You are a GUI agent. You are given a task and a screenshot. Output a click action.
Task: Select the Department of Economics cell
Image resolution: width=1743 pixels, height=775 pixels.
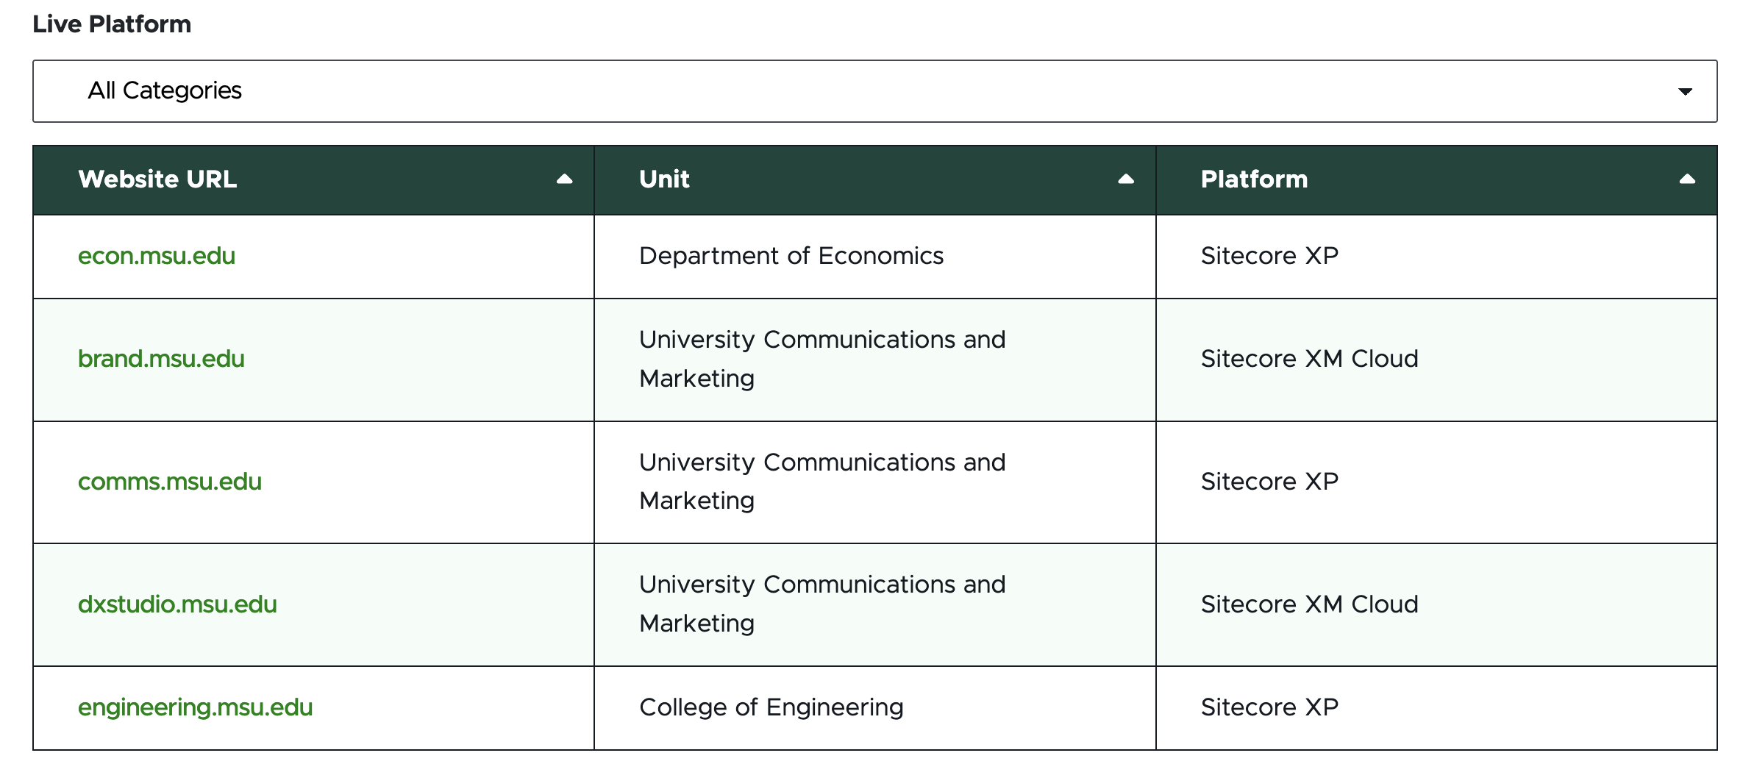(x=874, y=257)
